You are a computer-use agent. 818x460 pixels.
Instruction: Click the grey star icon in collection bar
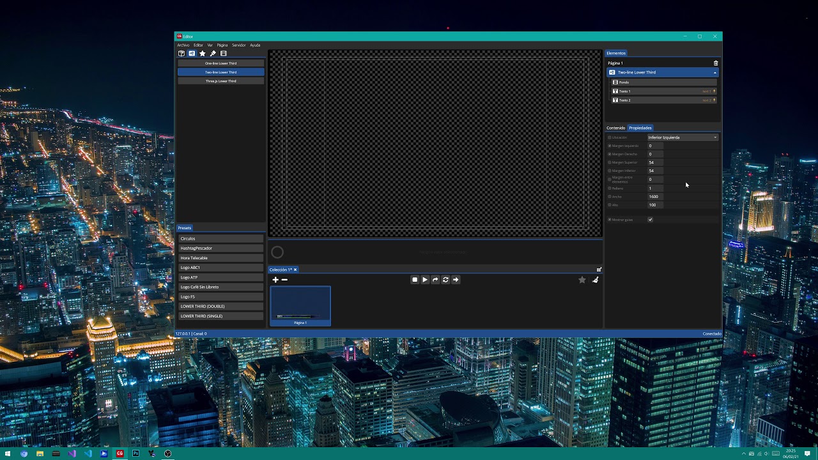point(582,280)
